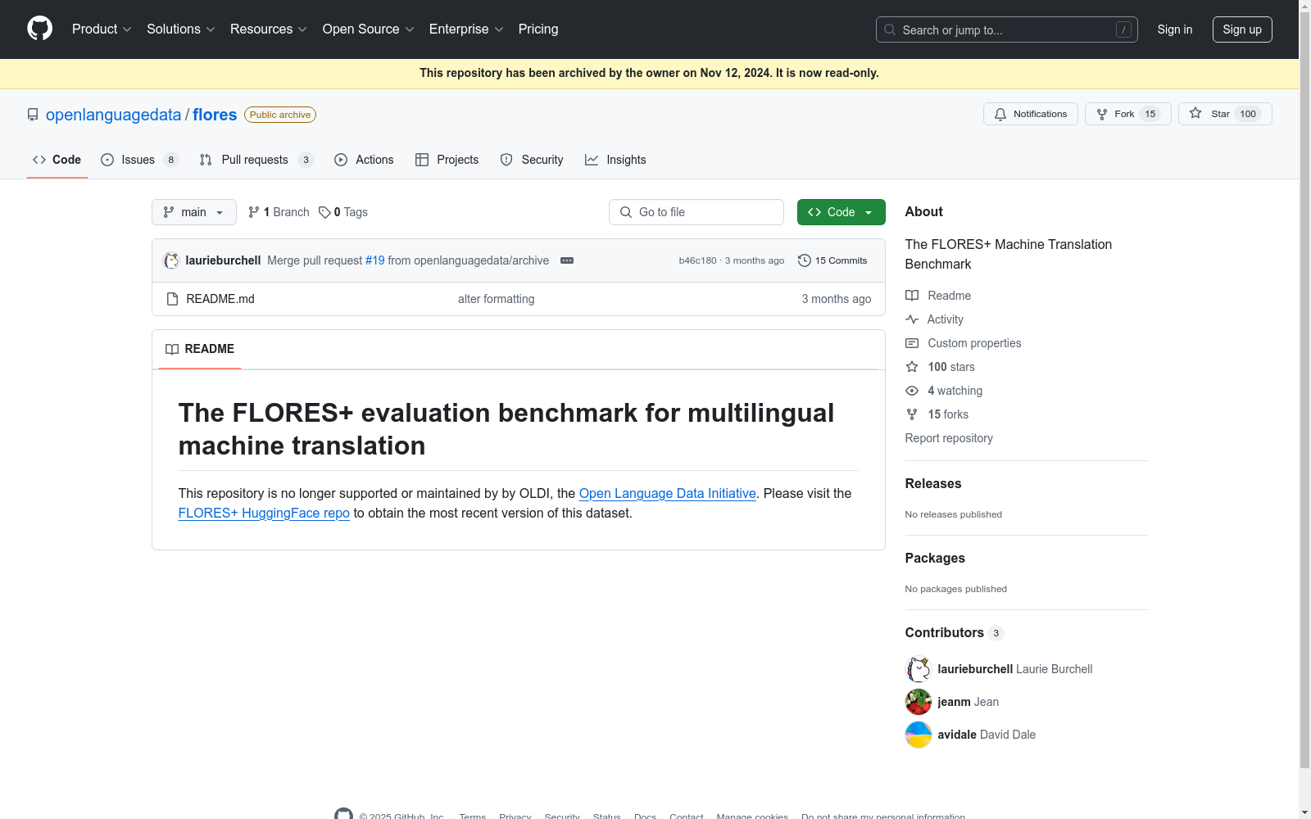Click the GitHub logo icon
This screenshot has width=1311, height=819.
click(x=39, y=29)
